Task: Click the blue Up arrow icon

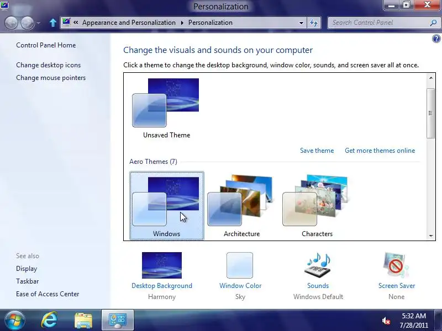Action: coord(52,23)
